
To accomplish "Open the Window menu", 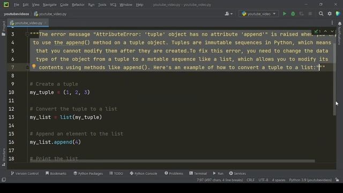I will pyautogui.click(x=126, y=5).
